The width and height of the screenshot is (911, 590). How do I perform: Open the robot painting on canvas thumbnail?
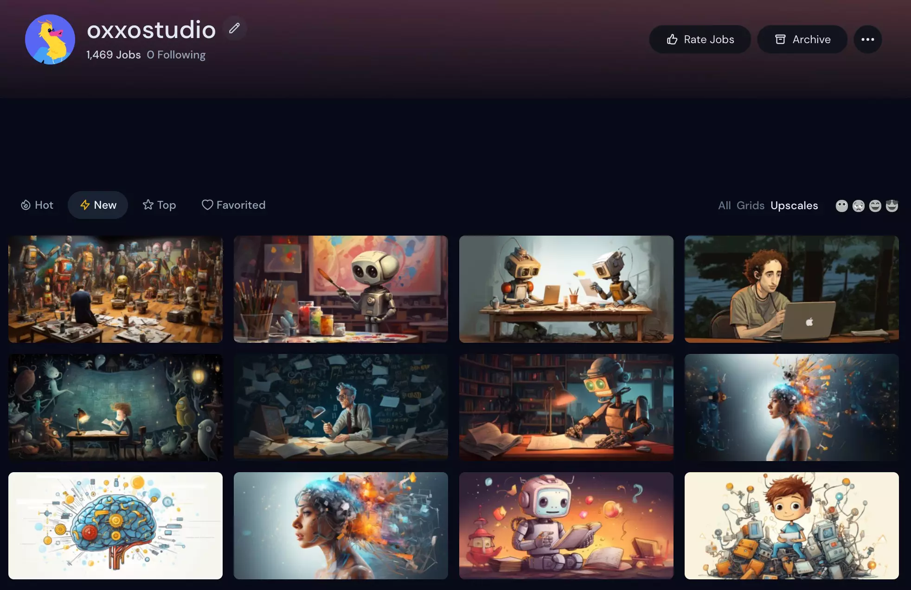pos(341,289)
